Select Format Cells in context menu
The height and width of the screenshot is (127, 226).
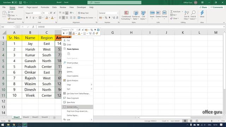point(77,107)
